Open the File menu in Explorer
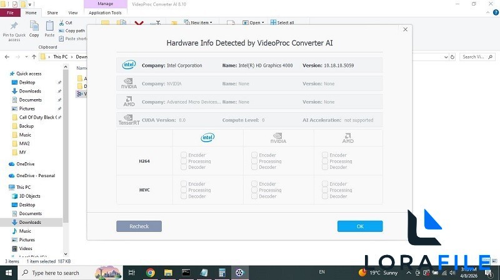Screen dimensions: 500x280 click(x=10, y=12)
